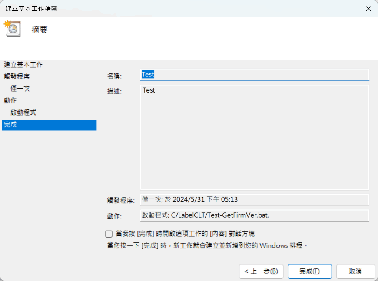This screenshot has width=378, height=281.
Task: Select the 僅一次 sub-step in the sidebar
Action: click(20, 89)
